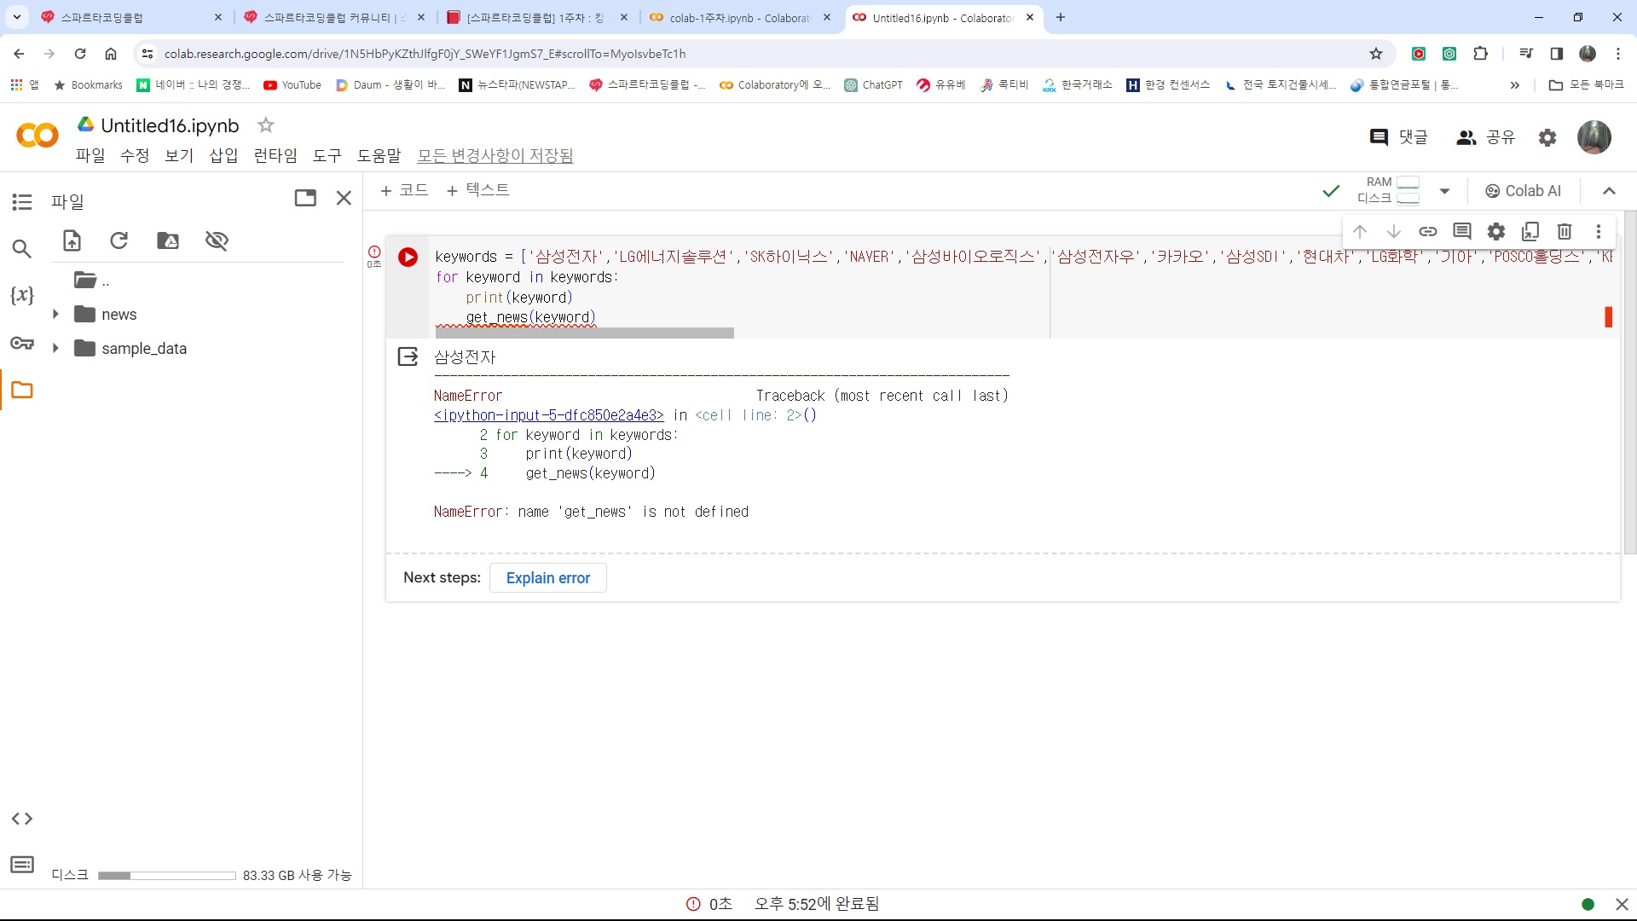
Task: Reload the browser page
Action: pyautogui.click(x=80, y=54)
